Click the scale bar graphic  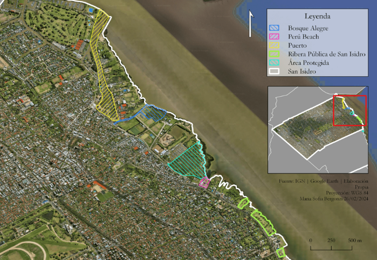pos(331,248)
